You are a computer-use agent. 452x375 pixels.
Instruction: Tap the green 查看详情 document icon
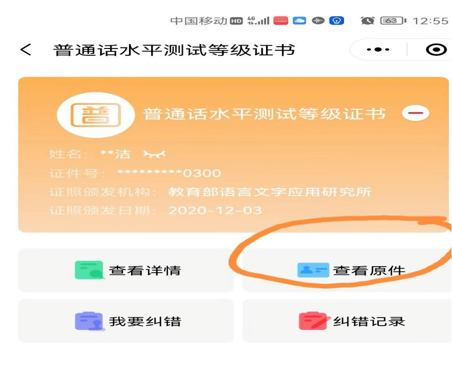click(x=89, y=270)
